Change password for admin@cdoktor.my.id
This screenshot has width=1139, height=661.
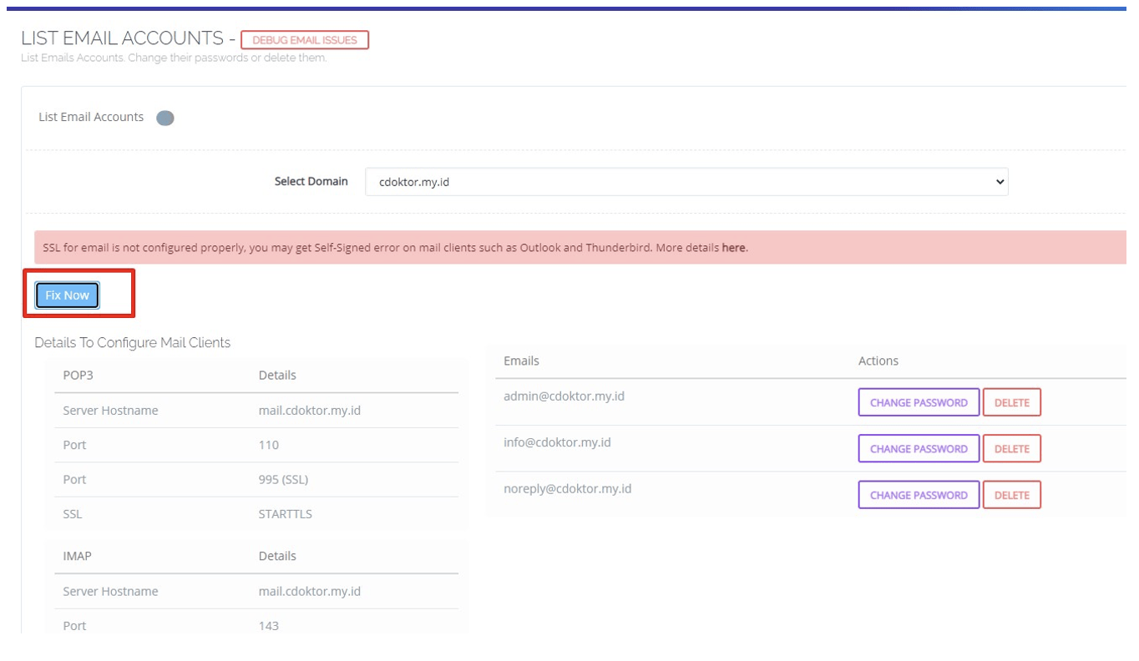(919, 402)
